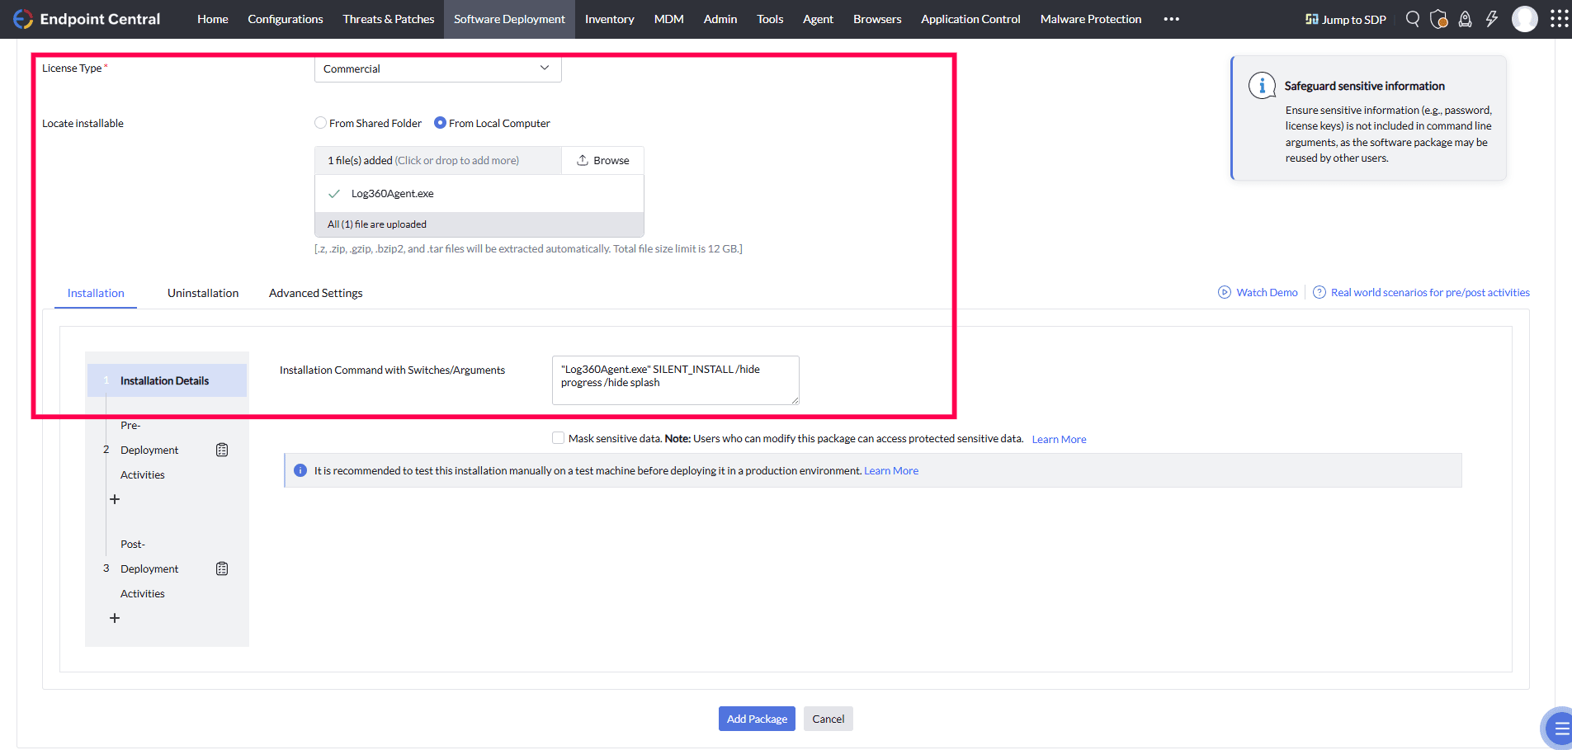Click the Pre-Deployment Activities clipboard icon
Viewport: 1572px width, 750px height.
pyautogui.click(x=222, y=450)
